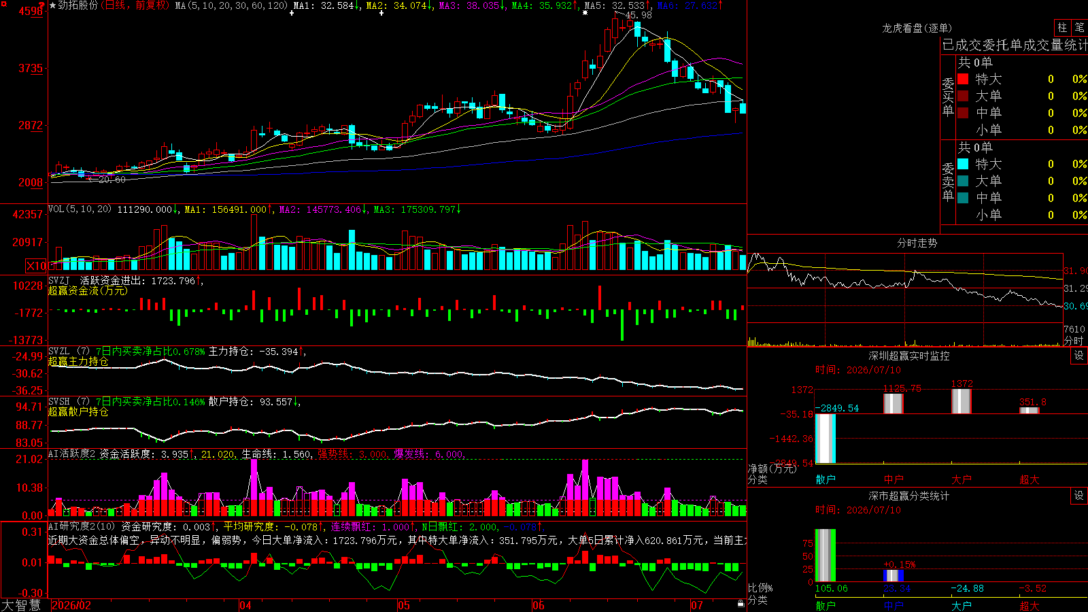
Task: Click the 07 month marker on the time axis
Action: pyautogui.click(x=697, y=605)
